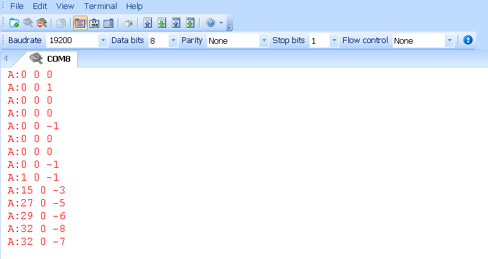Viewport: 488px width, 259px height.
Task: Open the View menu
Action: click(65, 6)
